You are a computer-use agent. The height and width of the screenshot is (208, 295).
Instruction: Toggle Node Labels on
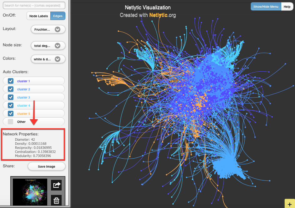click(x=39, y=16)
